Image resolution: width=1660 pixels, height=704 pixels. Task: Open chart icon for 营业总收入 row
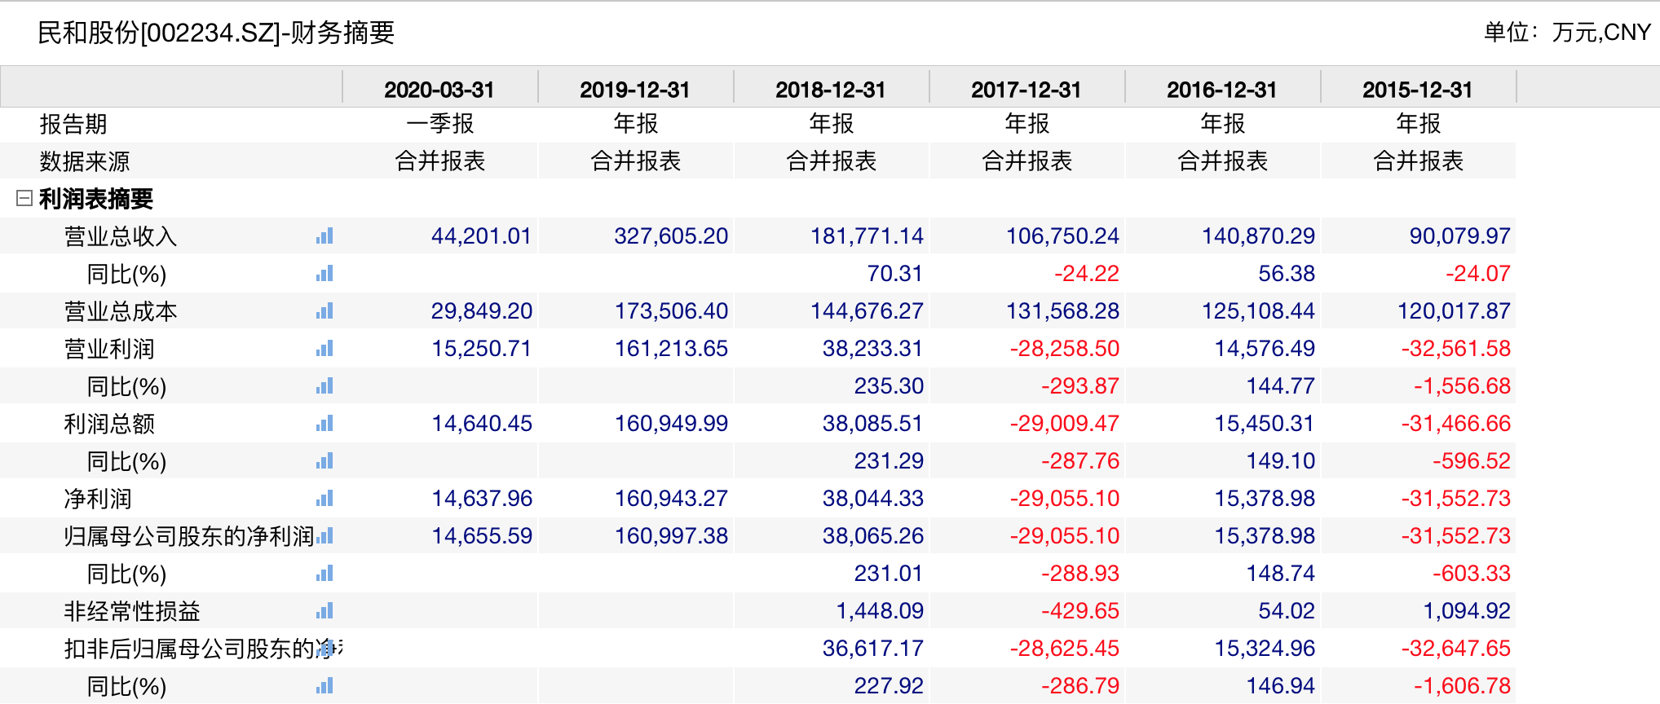click(324, 236)
